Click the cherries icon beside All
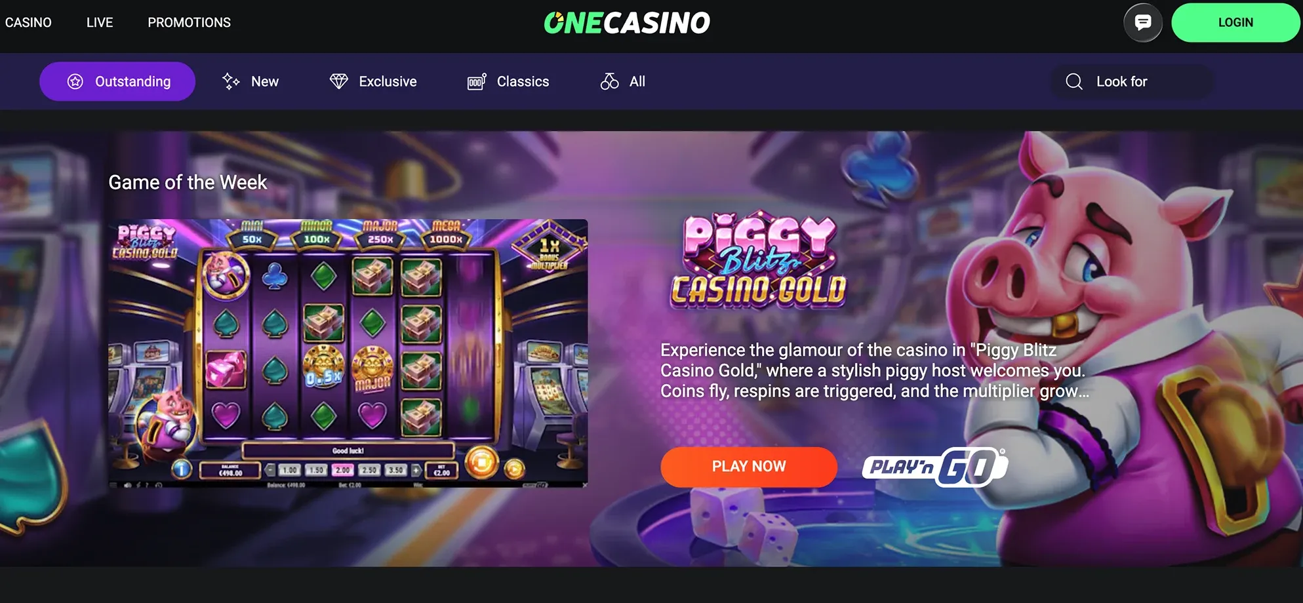The height and width of the screenshot is (603, 1303). point(609,81)
